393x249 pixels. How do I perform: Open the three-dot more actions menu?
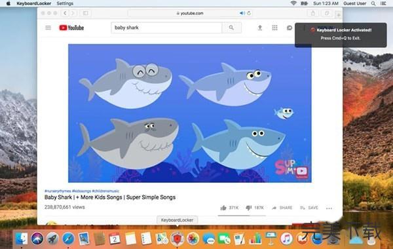coord(329,208)
